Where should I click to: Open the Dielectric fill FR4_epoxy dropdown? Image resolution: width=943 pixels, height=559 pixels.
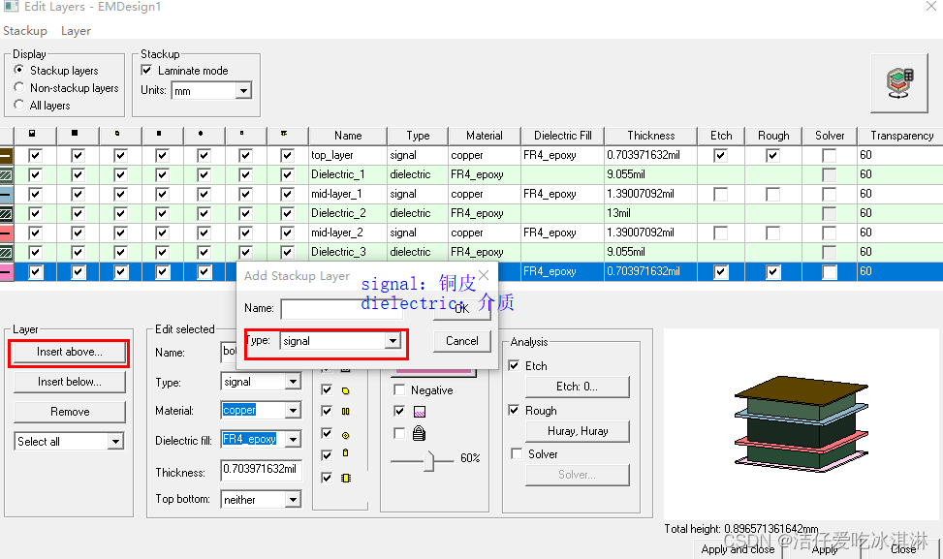(293, 440)
